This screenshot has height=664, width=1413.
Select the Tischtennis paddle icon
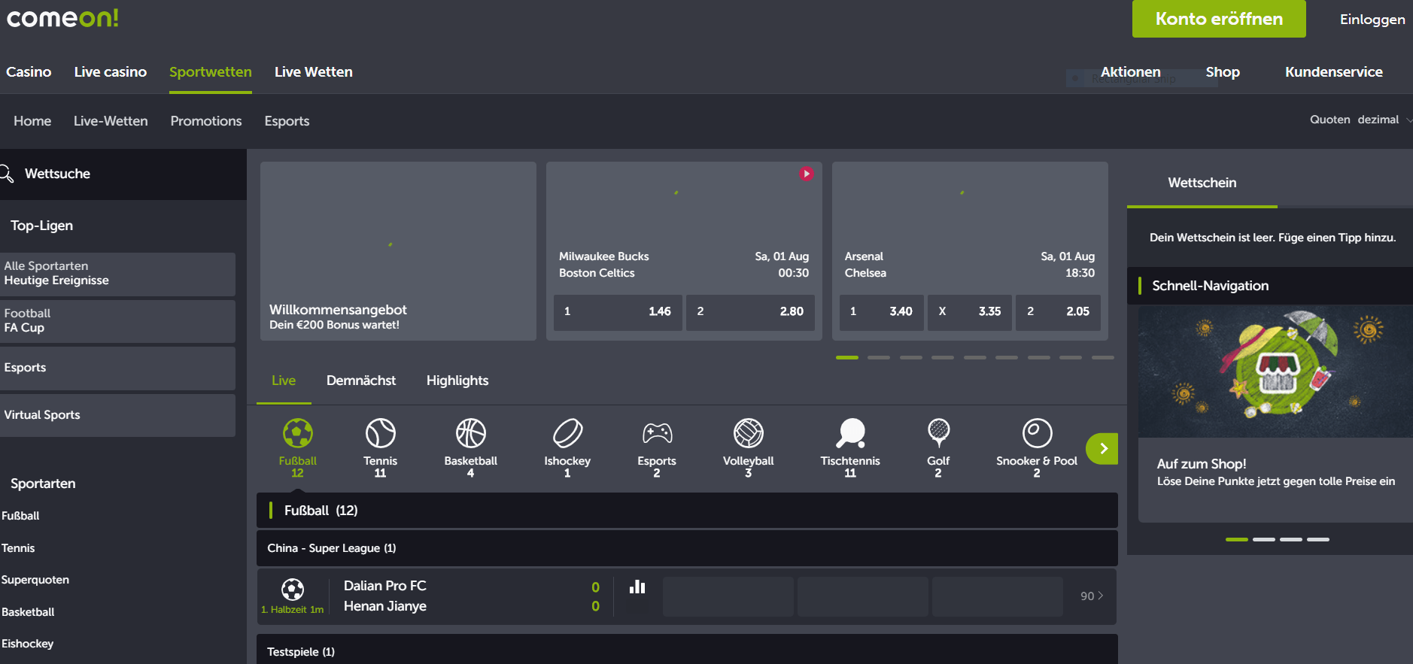click(x=850, y=433)
